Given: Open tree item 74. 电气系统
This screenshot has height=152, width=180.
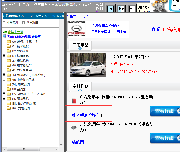Looking at the screenshot, I should click(x=21, y=84).
